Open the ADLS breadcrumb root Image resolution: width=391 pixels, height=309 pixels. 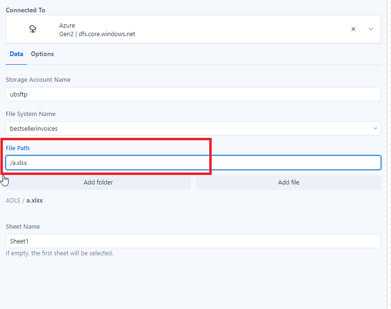click(13, 200)
